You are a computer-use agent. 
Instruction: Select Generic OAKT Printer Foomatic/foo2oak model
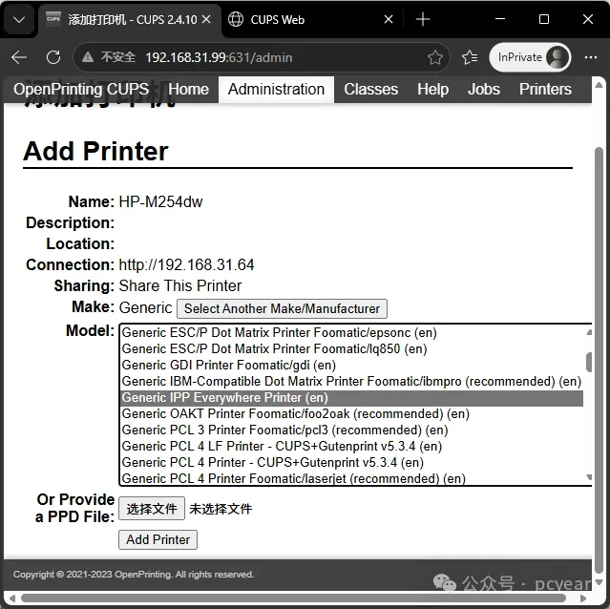click(351, 413)
